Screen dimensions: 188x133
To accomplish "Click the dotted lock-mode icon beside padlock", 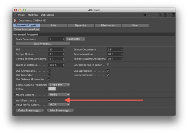I will tap(169, 15).
